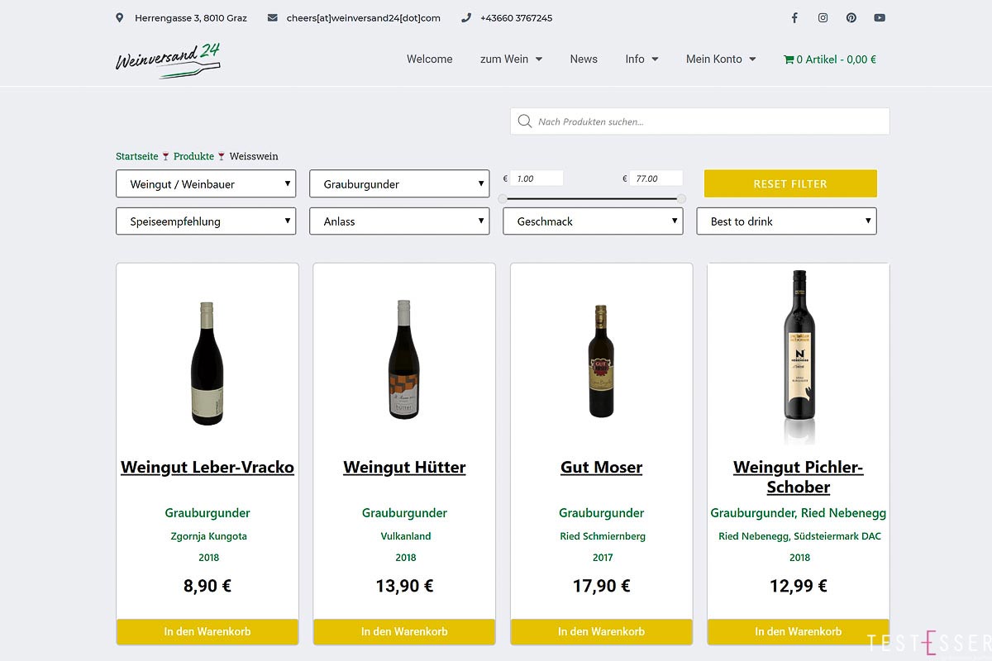
Task: Click the Ried Schmiernberg text
Action: point(603,536)
